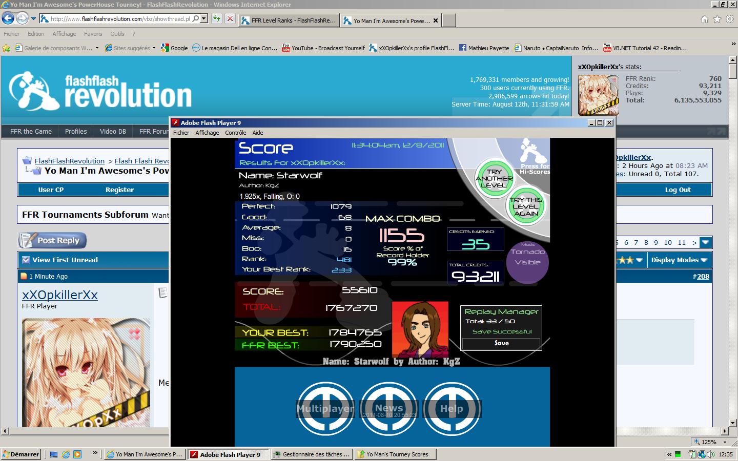Click the magnifier search icon in address bar
The width and height of the screenshot is (738, 461).
click(196, 19)
